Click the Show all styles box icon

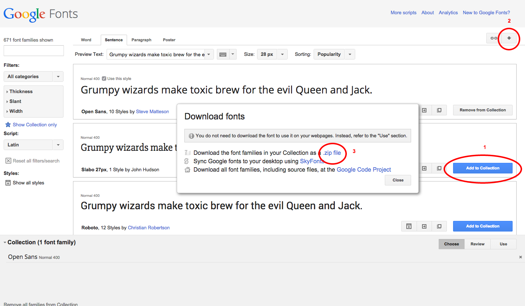point(8,183)
